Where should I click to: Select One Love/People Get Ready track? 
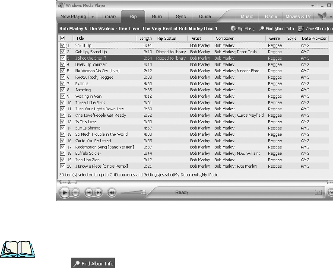[101, 115]
